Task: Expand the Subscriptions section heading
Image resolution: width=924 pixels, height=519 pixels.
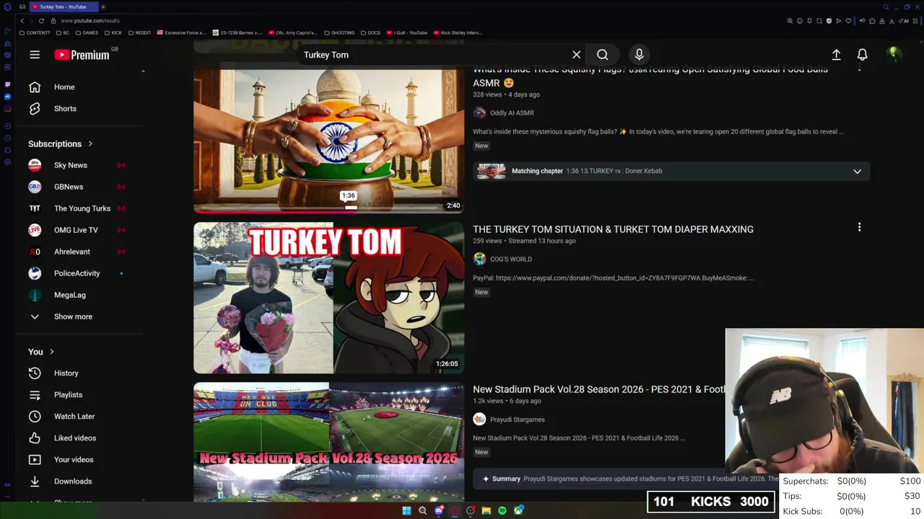Action: pyautogui.click(x=61, y=143)
